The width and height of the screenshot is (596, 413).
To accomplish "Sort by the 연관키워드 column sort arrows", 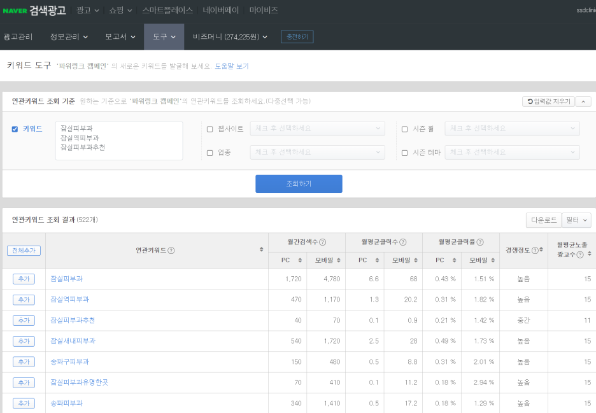I will coord(261,250).
